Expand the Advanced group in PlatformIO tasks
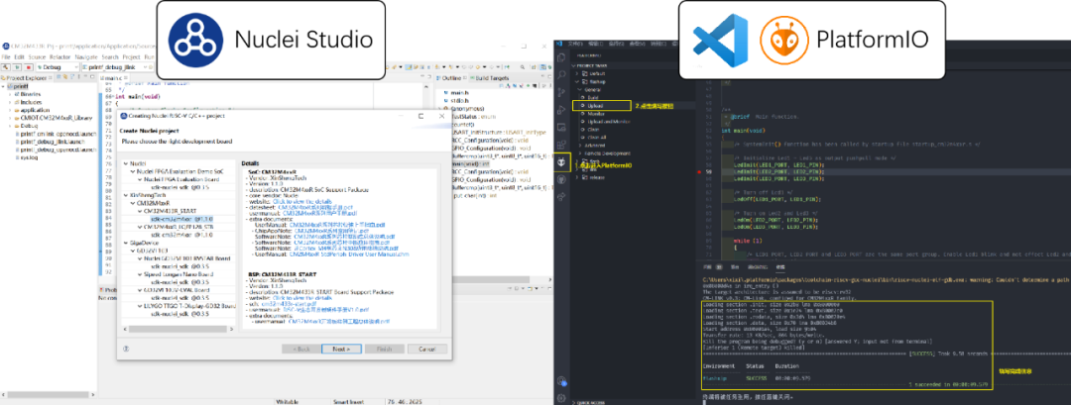Viewport: 1071px width, 405px height. [580, 146]
